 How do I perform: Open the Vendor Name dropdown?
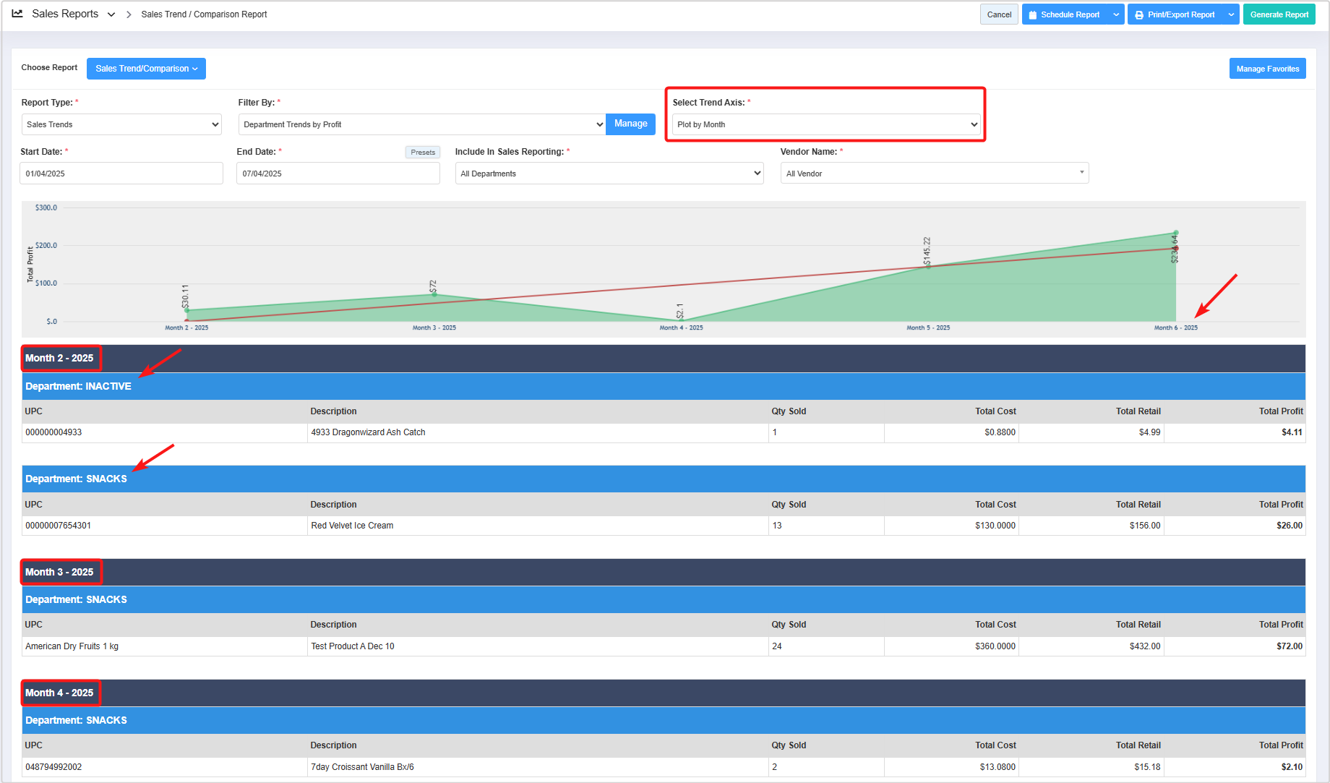coord(934,174)
